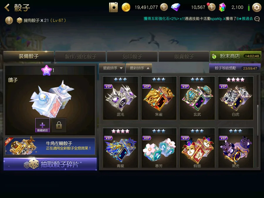Open the 販賣骰子 tab

point(184,56)
